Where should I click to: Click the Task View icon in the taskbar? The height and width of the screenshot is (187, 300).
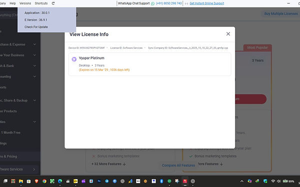click(x=5, y=181)
